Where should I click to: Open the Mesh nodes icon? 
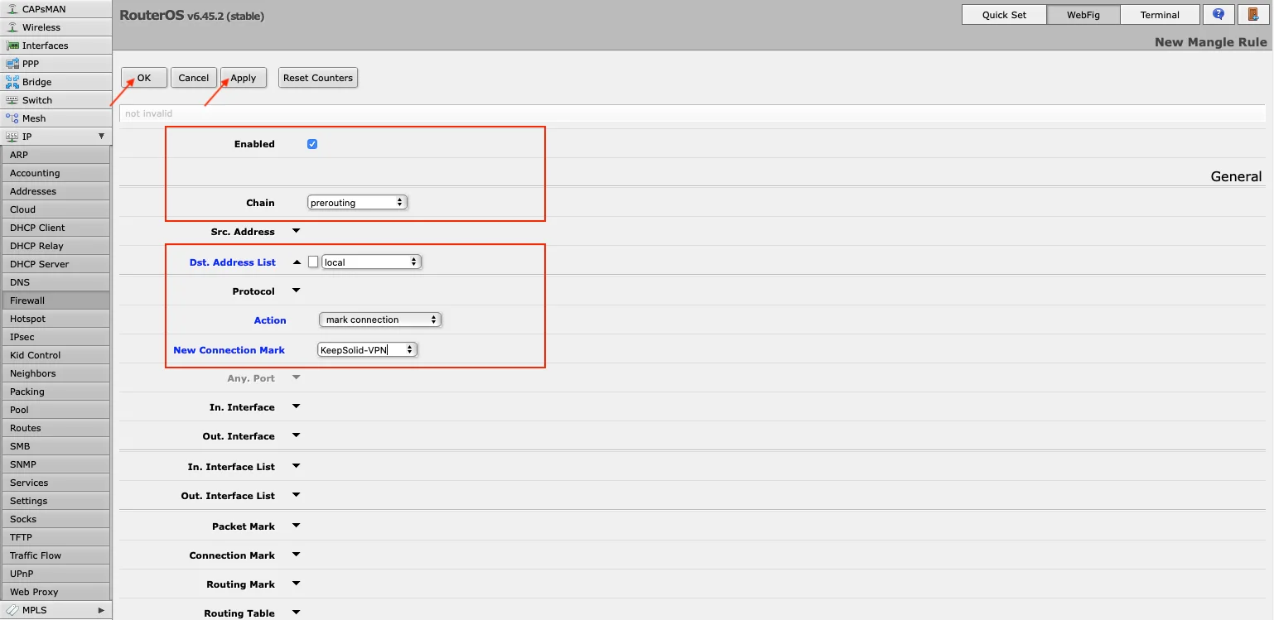tap(12, 118)
